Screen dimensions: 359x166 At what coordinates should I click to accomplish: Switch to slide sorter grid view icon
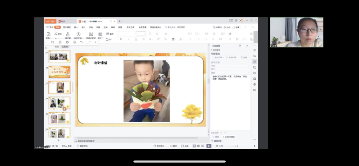click(198, 146)
